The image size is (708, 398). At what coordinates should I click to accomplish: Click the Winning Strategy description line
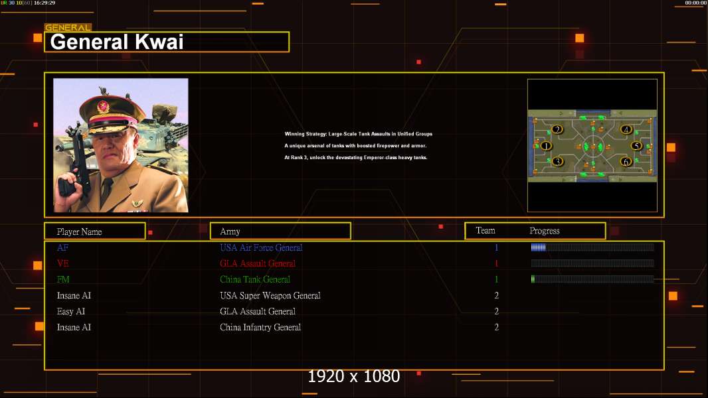[359, 134]
